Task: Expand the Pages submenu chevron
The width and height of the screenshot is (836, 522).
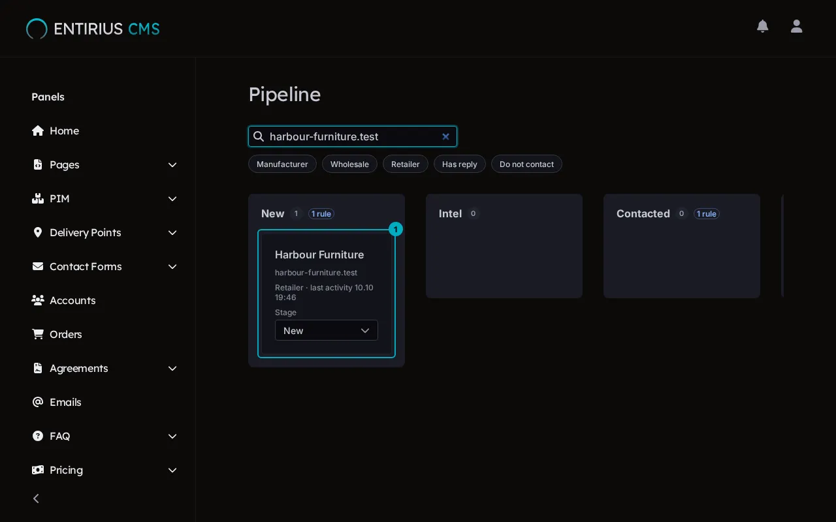Action: click(x=172, y=164)
